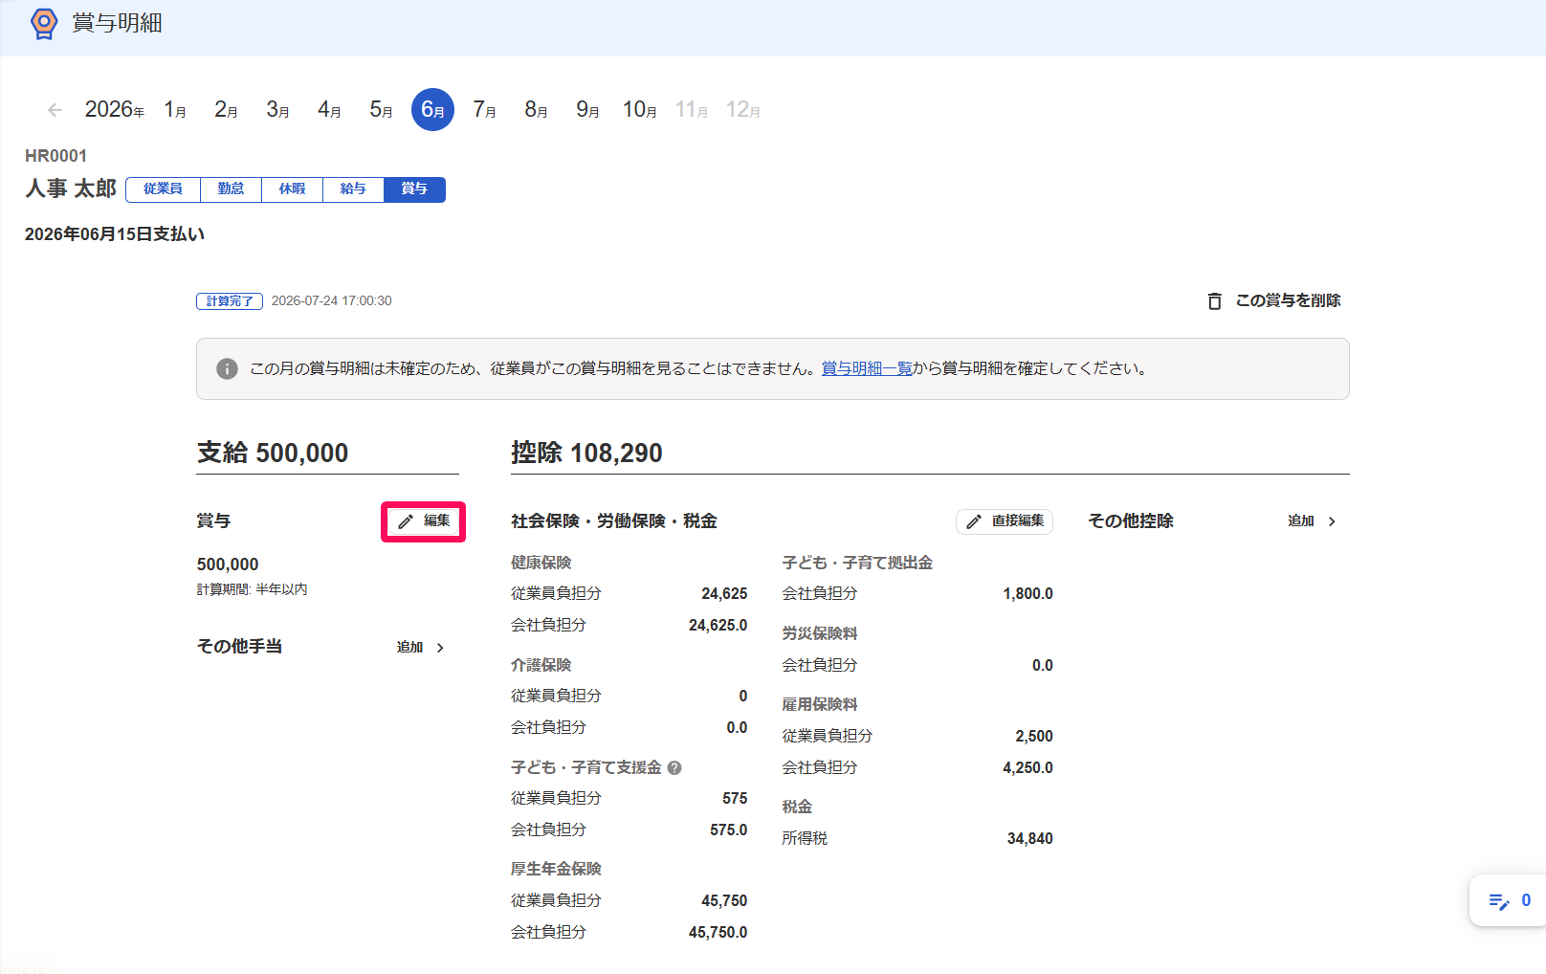Screen dimensions: 1546x974
Task: Select 10月 in the month selector
Action: pos(639,110)
